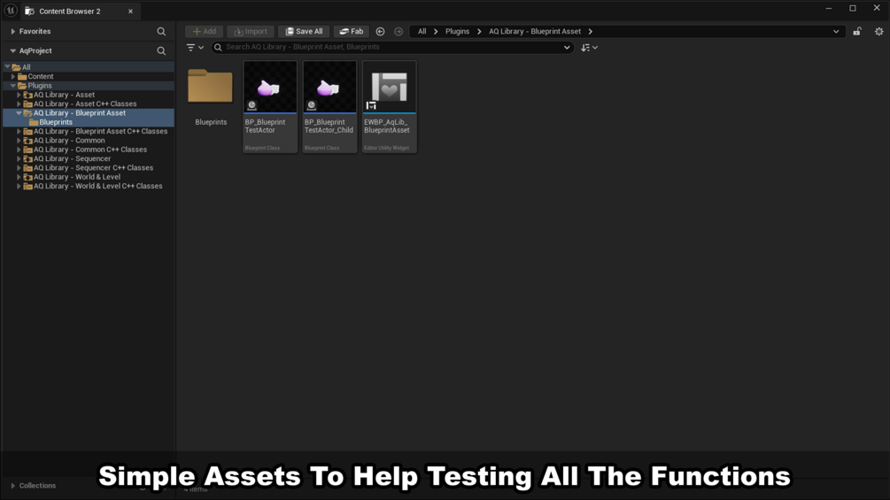890x500 pixels.
Task: Open the saved searches dropdown arrow
Action: tap(567, 48)
